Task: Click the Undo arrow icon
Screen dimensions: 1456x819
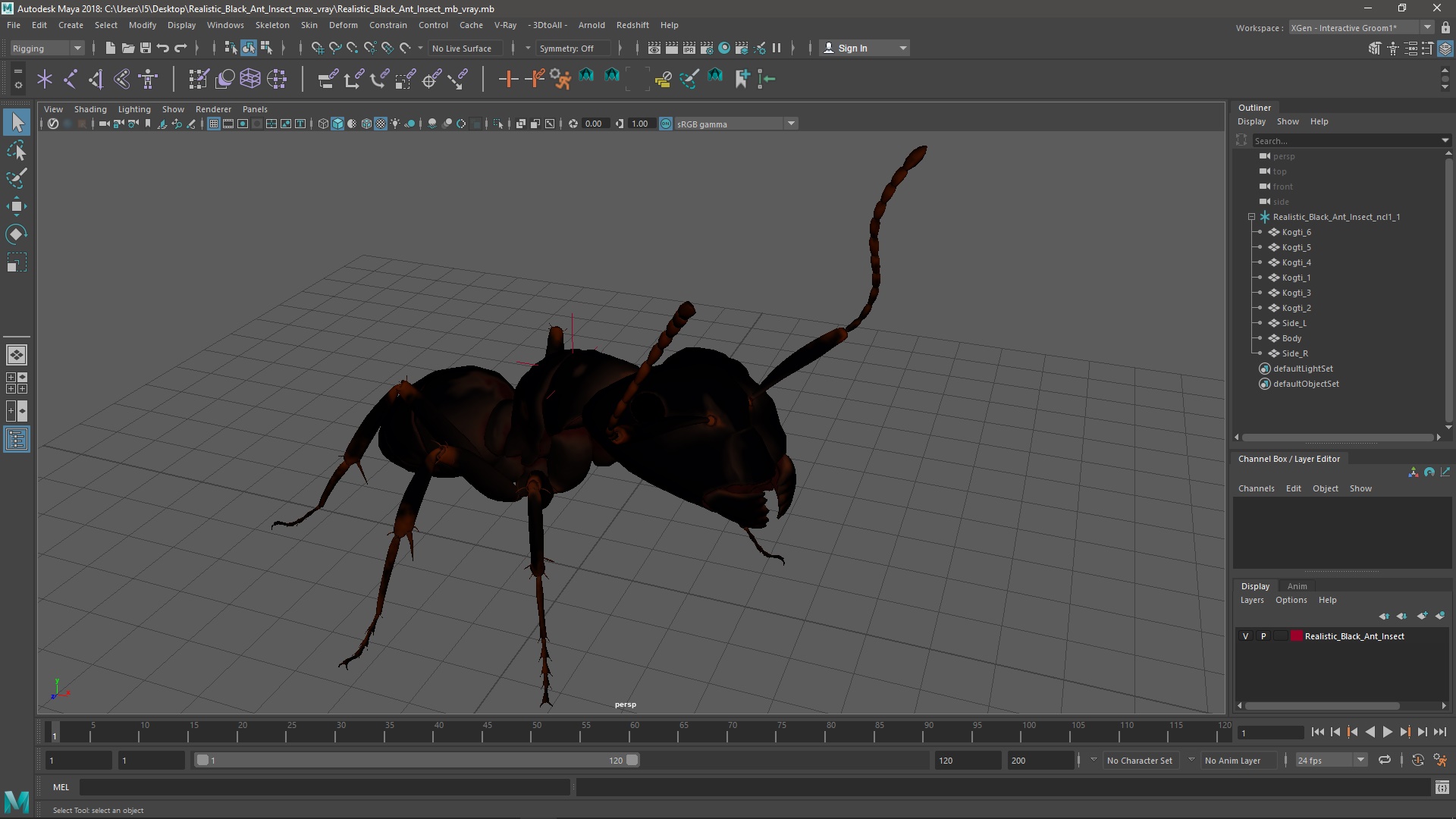Action: click(163, 48)
